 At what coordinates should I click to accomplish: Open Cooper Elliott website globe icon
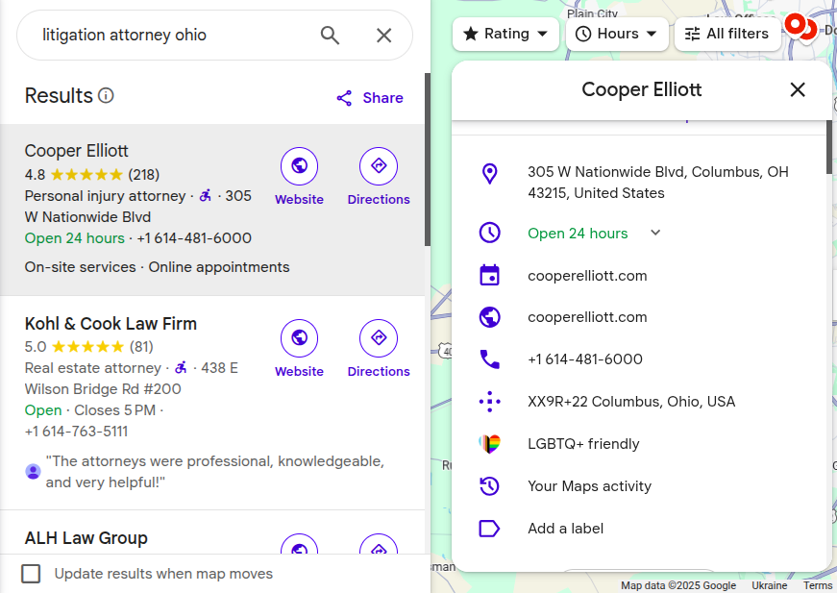click(300, 166)
